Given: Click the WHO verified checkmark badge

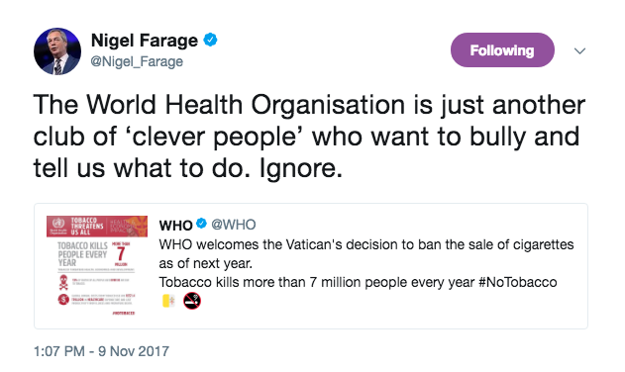Looking at the screenshot, I should (x=202, y=224).
